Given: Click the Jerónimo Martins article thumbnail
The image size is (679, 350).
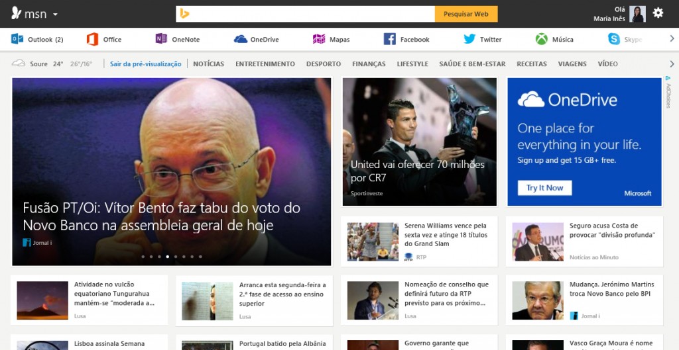Looking at the screenshot, I should [538, 300].
